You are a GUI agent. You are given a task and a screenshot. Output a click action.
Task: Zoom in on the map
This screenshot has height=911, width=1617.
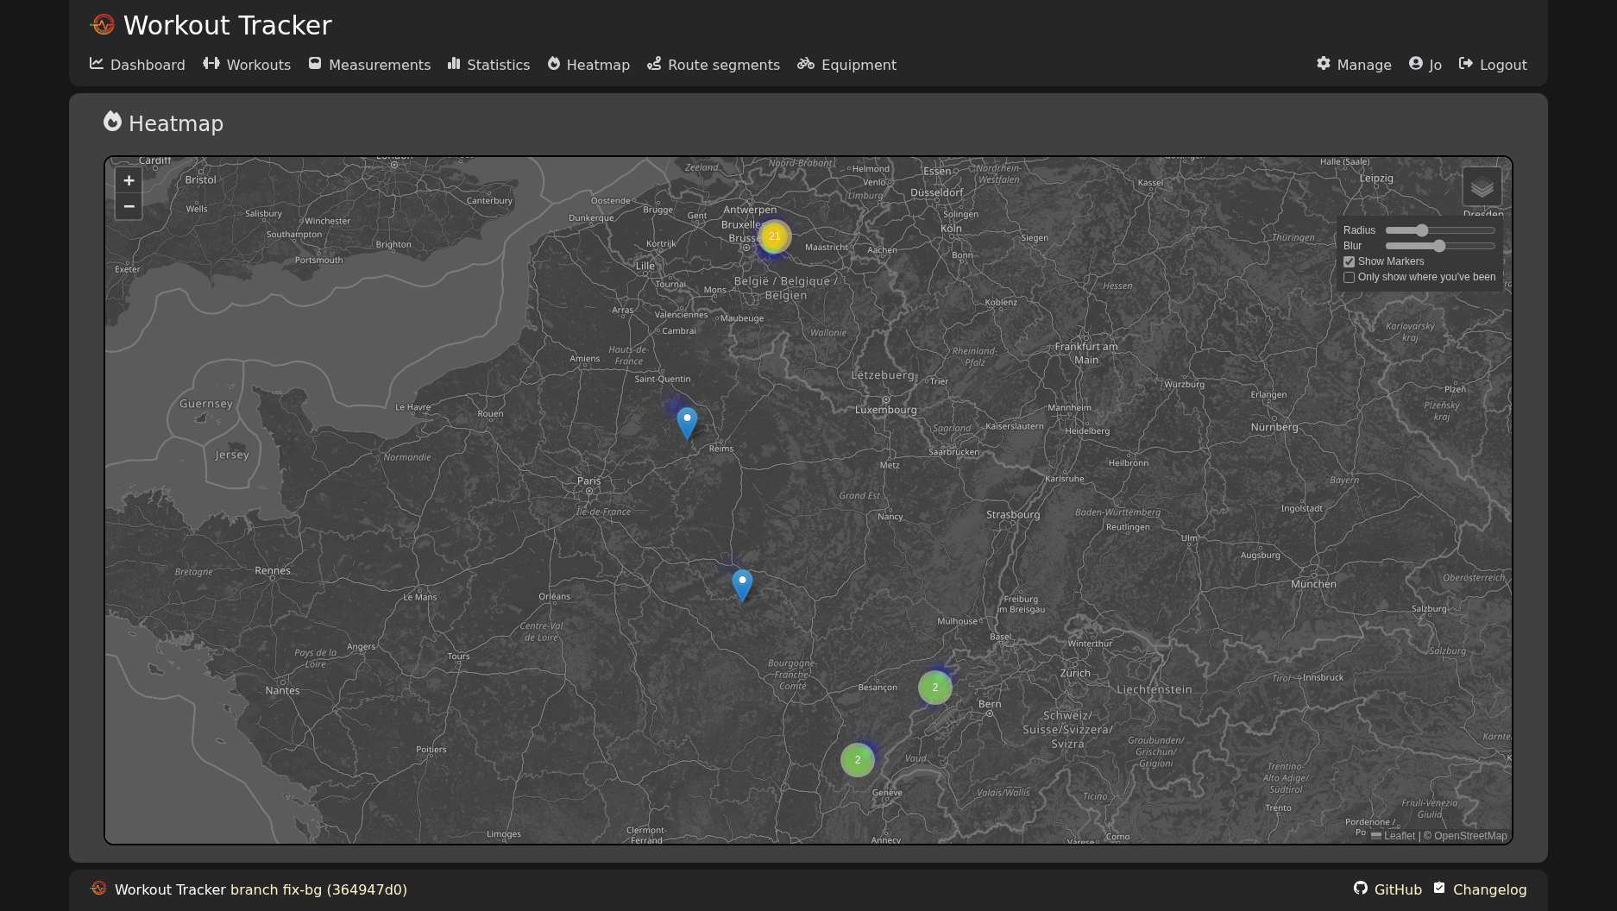click(x=129, y=180)
